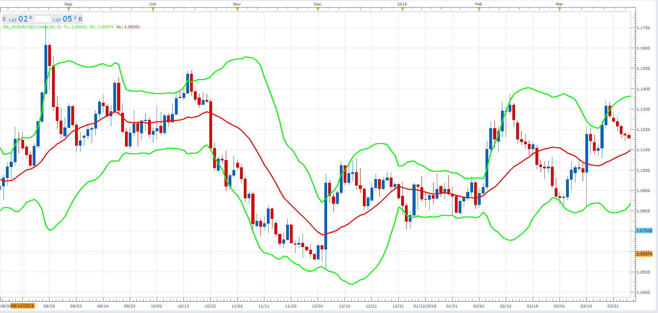Click the highlighted 08/14/2015 date label
The width and height of the screenshot is (658, 313).
[x=23, y=306]
